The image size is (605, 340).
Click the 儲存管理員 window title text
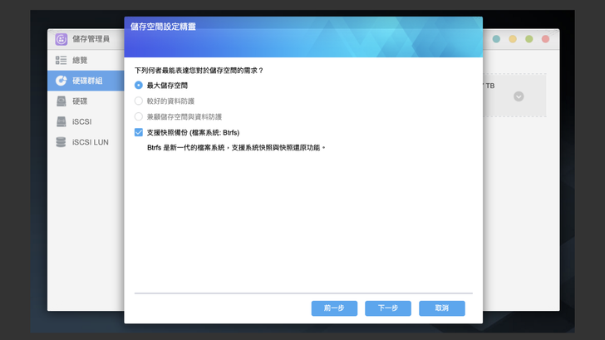[x=91, y=39]
